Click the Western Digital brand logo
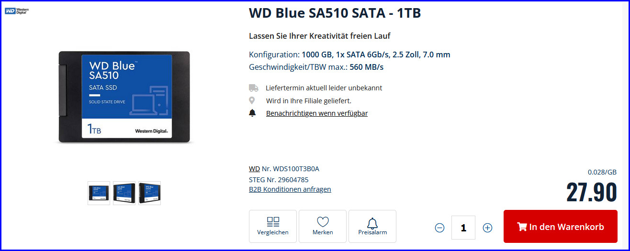Screen dimensions: 630x251 (17, 11)
